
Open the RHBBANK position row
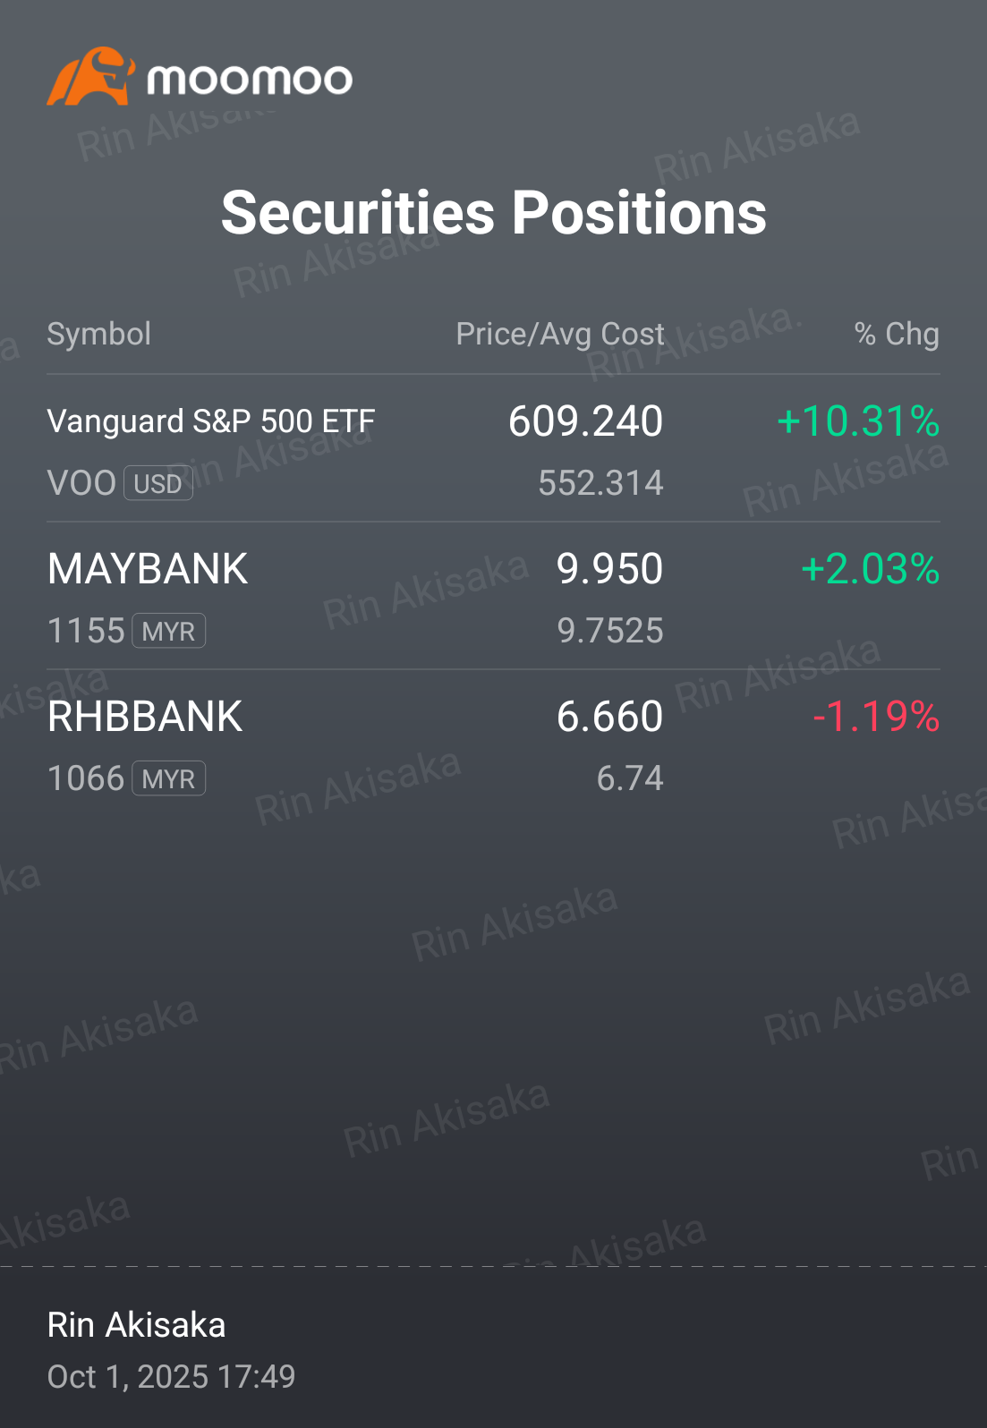point(493,744)
